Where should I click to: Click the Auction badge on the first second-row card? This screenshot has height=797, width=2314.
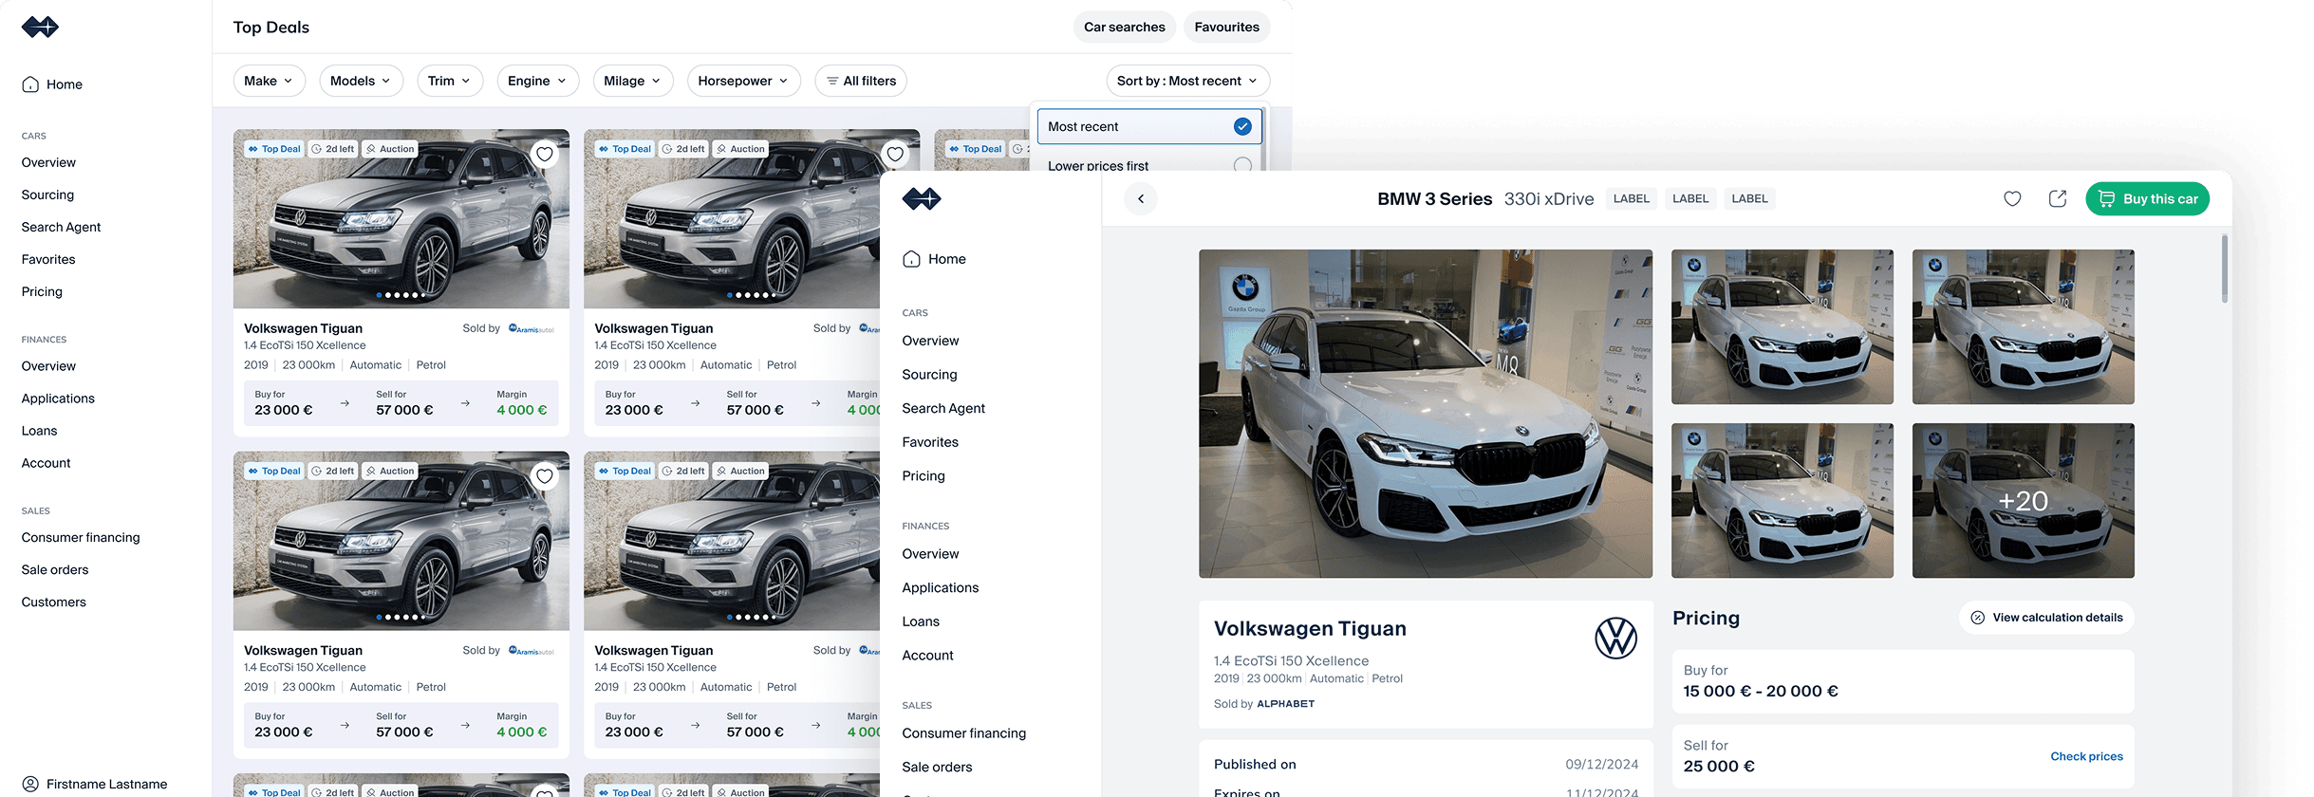[x=390, y=471]
